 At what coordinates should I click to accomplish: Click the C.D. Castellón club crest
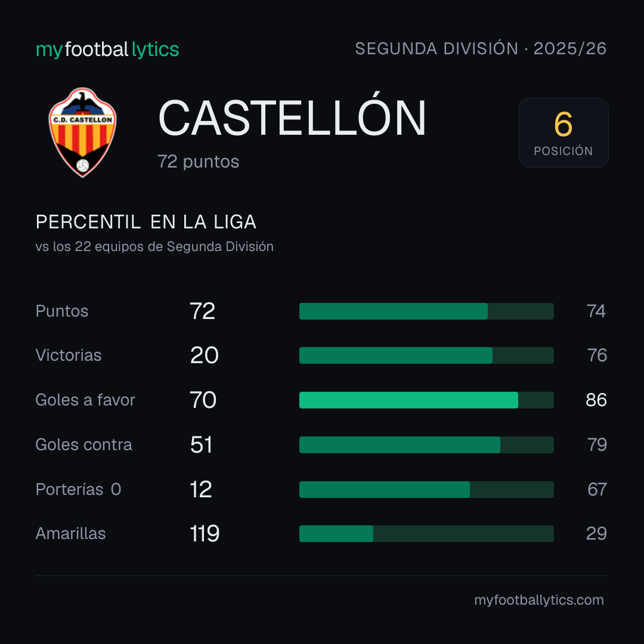(82, 132)
